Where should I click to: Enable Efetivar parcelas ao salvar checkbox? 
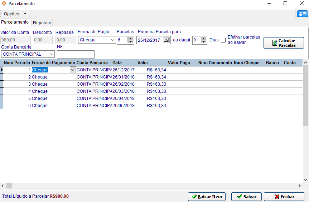point(223,40)
